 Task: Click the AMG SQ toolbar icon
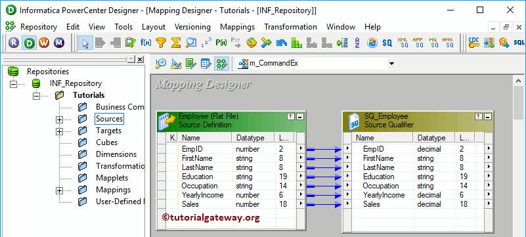[448, 43]
